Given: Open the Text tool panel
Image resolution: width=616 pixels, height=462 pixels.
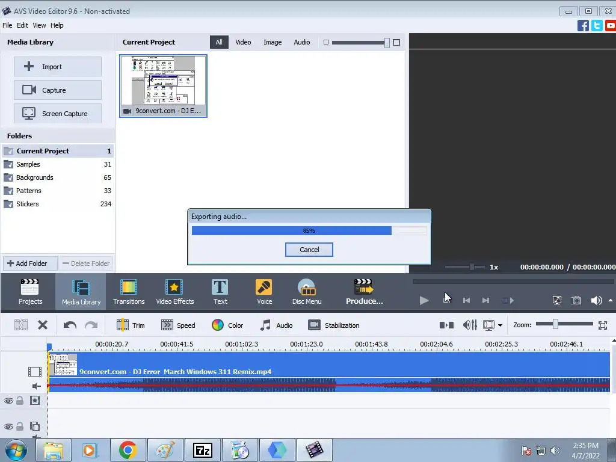Looking at the screenshot, I should tap(220, 292).
